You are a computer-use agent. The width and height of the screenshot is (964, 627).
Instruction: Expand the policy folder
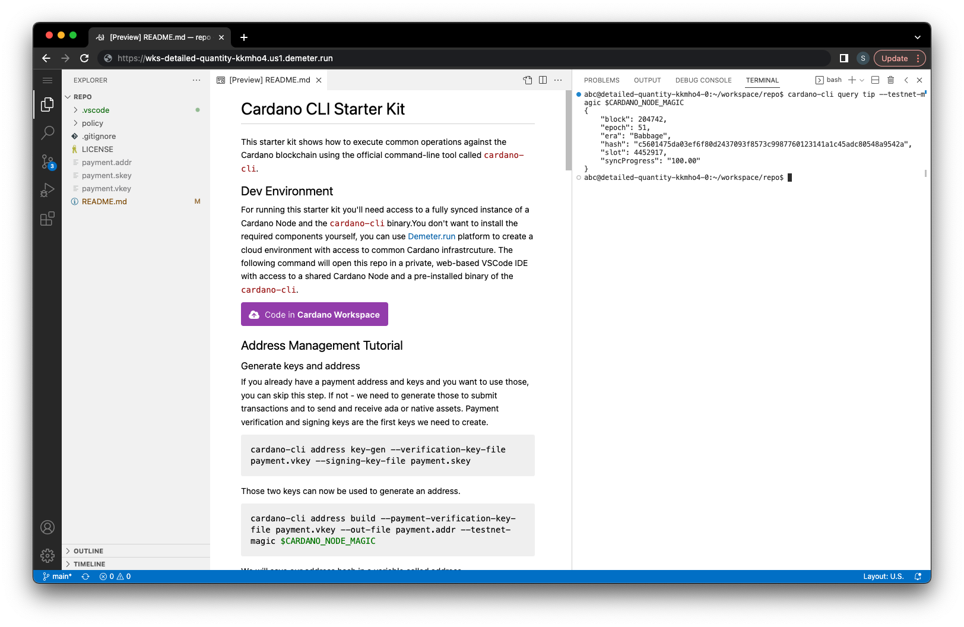point(136,123)
